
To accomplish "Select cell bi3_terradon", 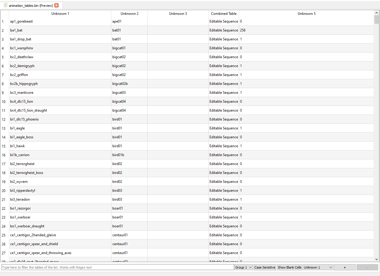I will coord(60,199).
